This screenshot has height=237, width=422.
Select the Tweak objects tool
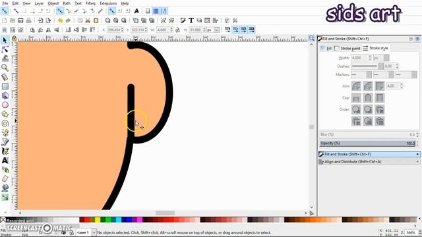tap(5, 59)
